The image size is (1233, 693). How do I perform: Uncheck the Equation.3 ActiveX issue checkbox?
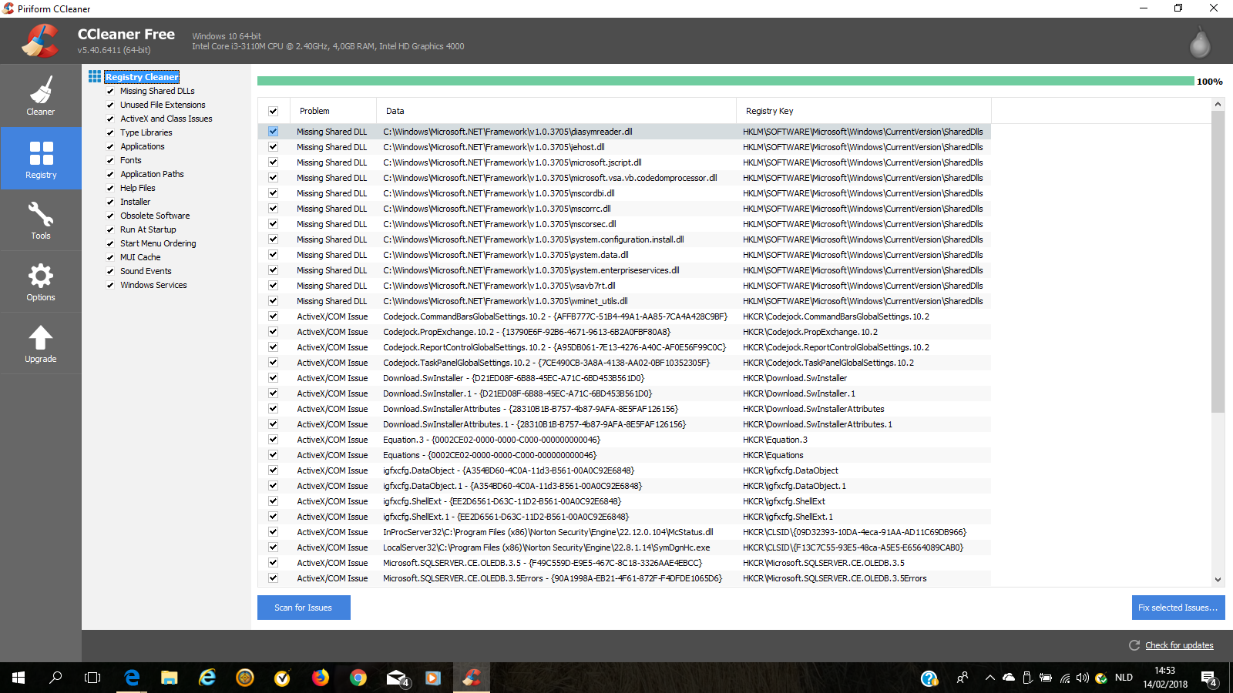click(273, 440)
